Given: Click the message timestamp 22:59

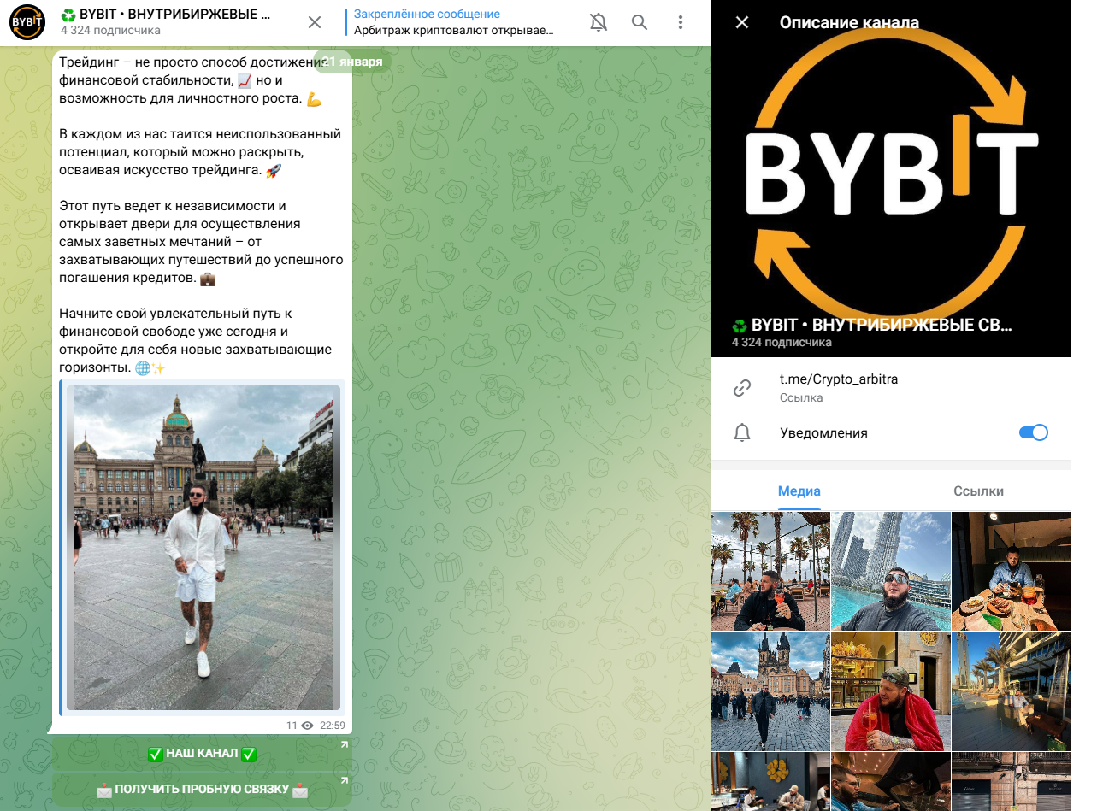Looking at the screenshot, I should [x=333, y=726].
